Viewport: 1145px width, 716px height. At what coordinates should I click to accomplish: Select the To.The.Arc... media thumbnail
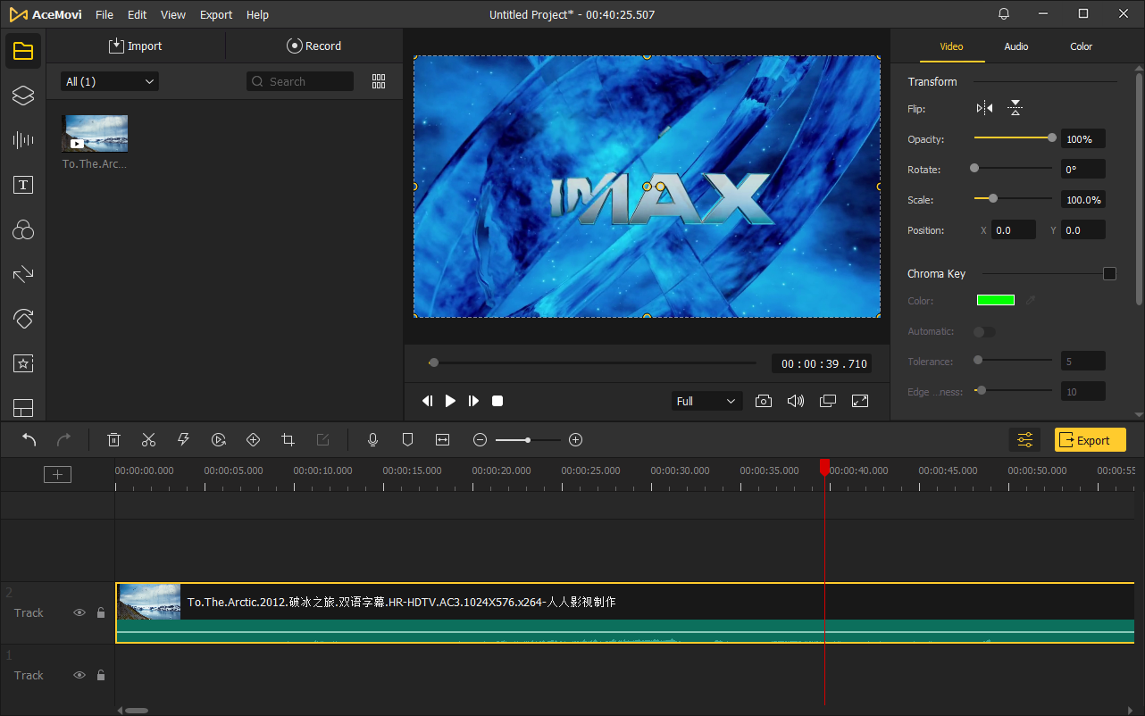pos(95,133)
